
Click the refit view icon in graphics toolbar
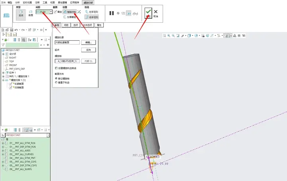pyautogui.click(x=164, y=36)
